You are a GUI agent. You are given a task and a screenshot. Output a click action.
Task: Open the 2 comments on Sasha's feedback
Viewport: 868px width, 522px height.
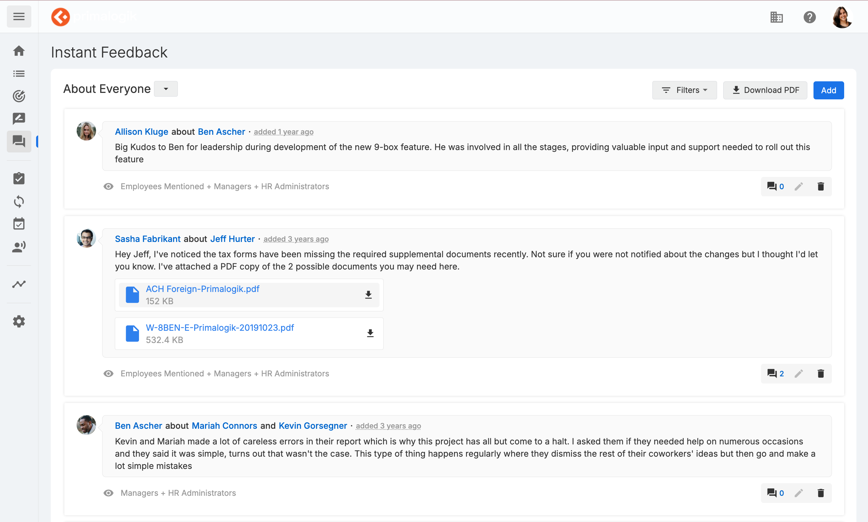(x=775, y=374)
